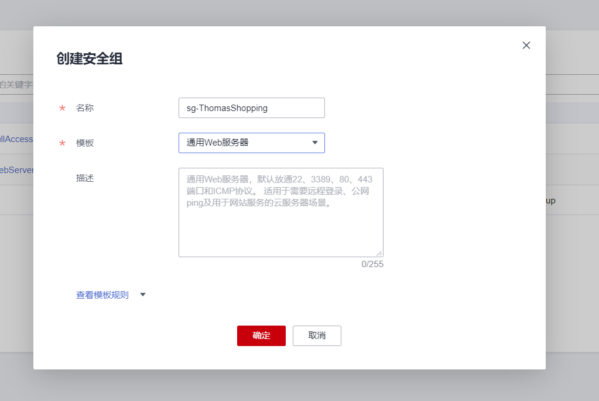Click the 创建安全组 dialog title

90,59
